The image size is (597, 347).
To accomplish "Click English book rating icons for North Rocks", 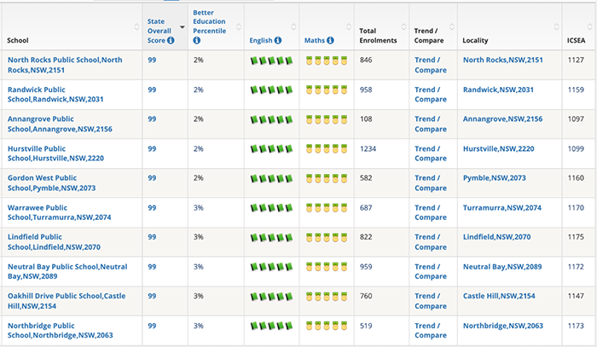I will 271,61.
